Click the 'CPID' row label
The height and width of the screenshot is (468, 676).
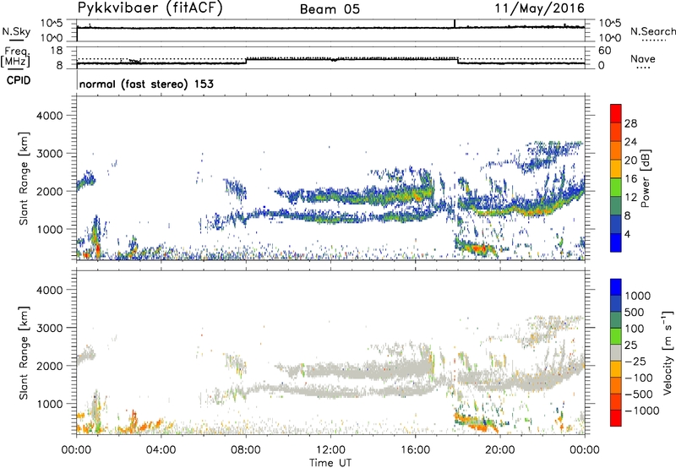pos(19,80)
